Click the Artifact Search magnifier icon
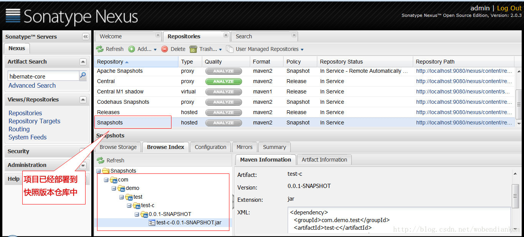Image resolution: width=524 pixels, height=237 pixels. [x=83, y=76]
